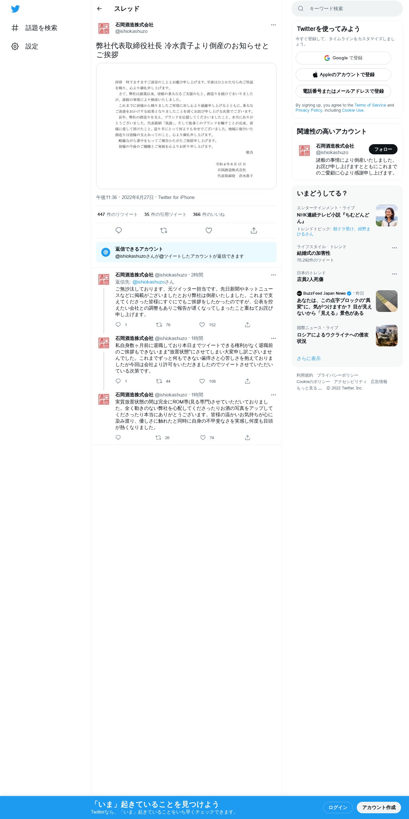
Task: Open Terms of Service link
Action: pos(370,105)
